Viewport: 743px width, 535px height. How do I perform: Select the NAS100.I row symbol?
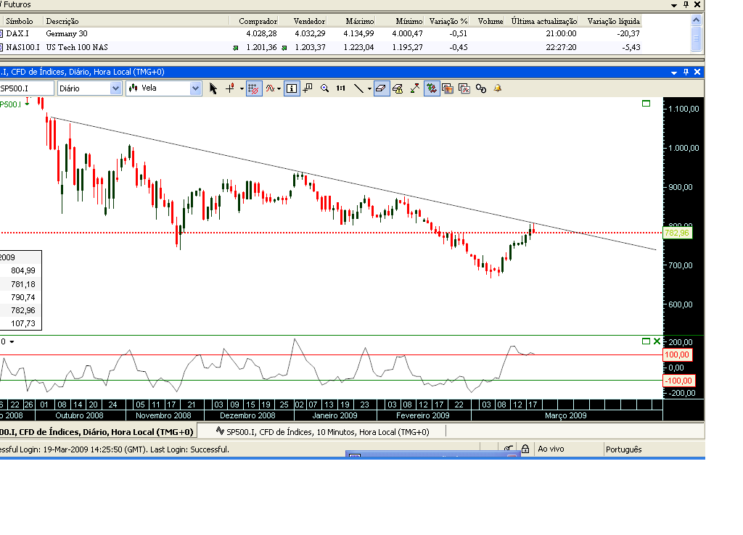coord(22,47)
